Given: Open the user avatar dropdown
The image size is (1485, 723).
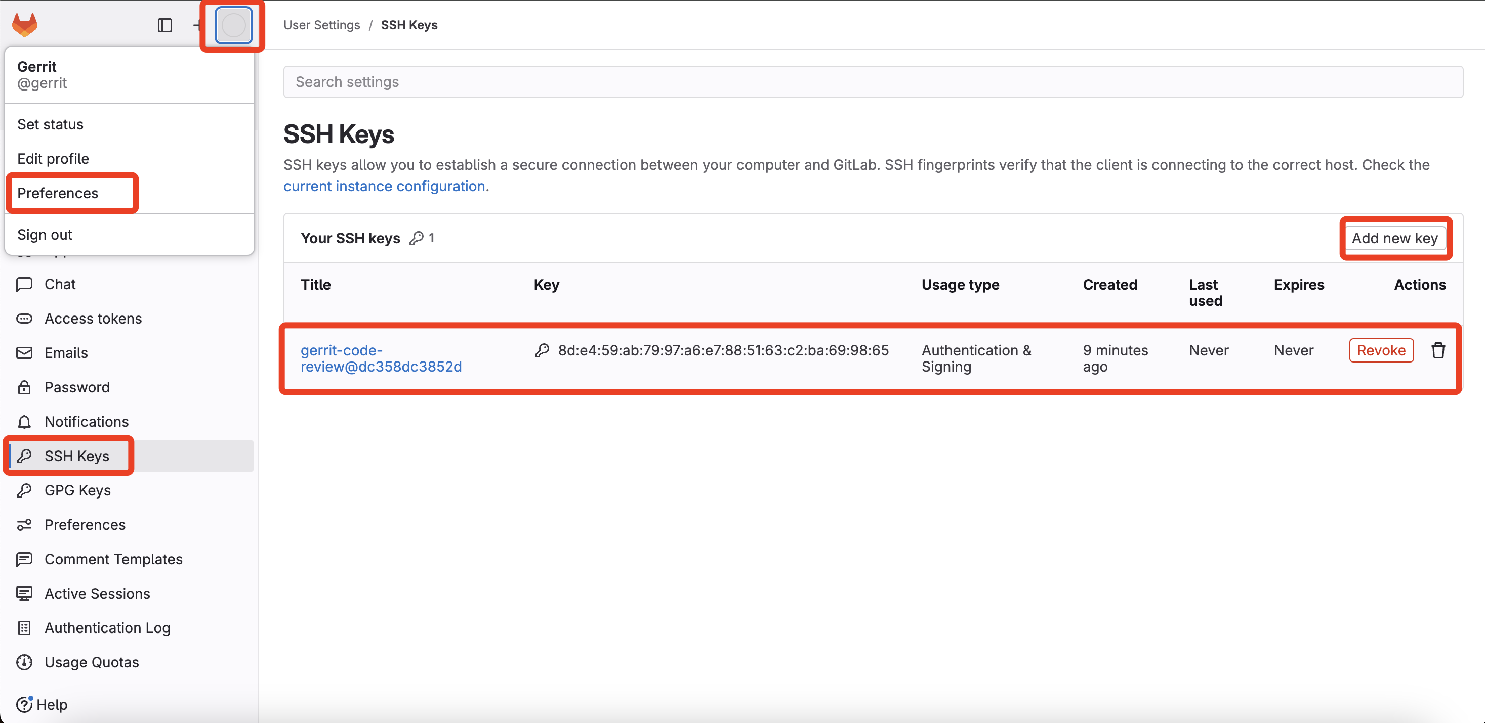Looking at the screenshot, I should click(x=233, y=25).
